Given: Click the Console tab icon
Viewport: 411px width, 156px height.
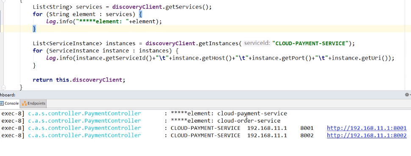Looking at the screenshot, I should [x=2, y=104].
